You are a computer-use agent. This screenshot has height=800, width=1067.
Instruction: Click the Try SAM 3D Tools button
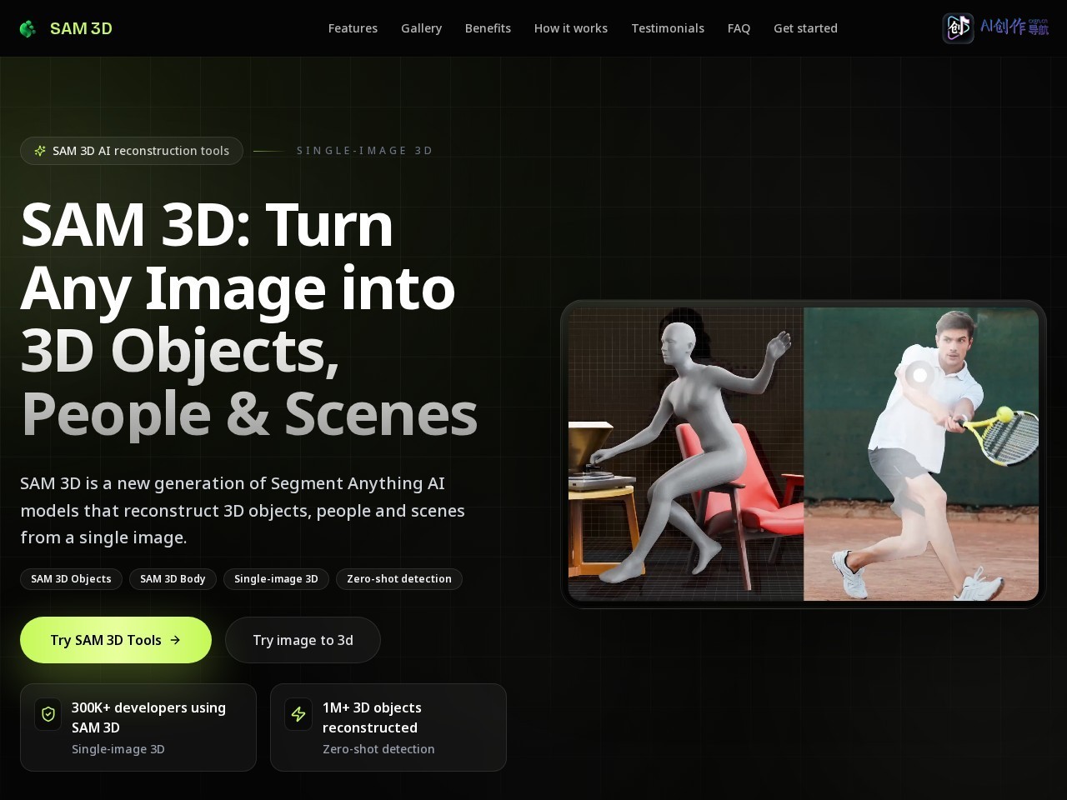point(116,640)
